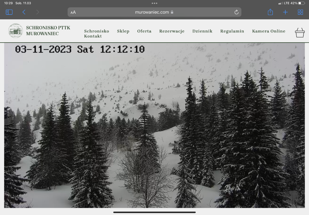This screenshot has width=309, height=215.
Task: Tap the home indicator bar
Action: 154,212
